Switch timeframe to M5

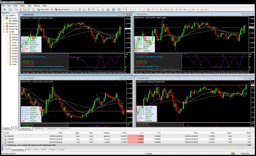click(x=176, y=10)
